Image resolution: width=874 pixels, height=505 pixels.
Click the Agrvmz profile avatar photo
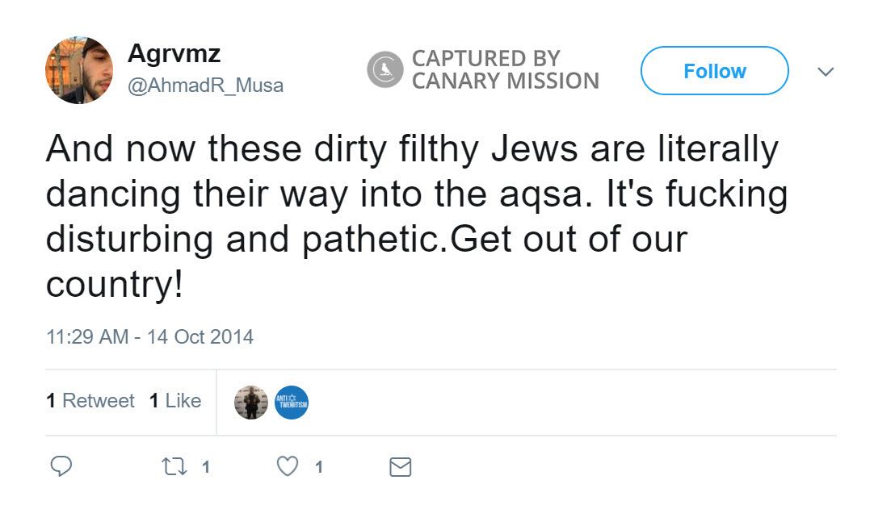78,70
